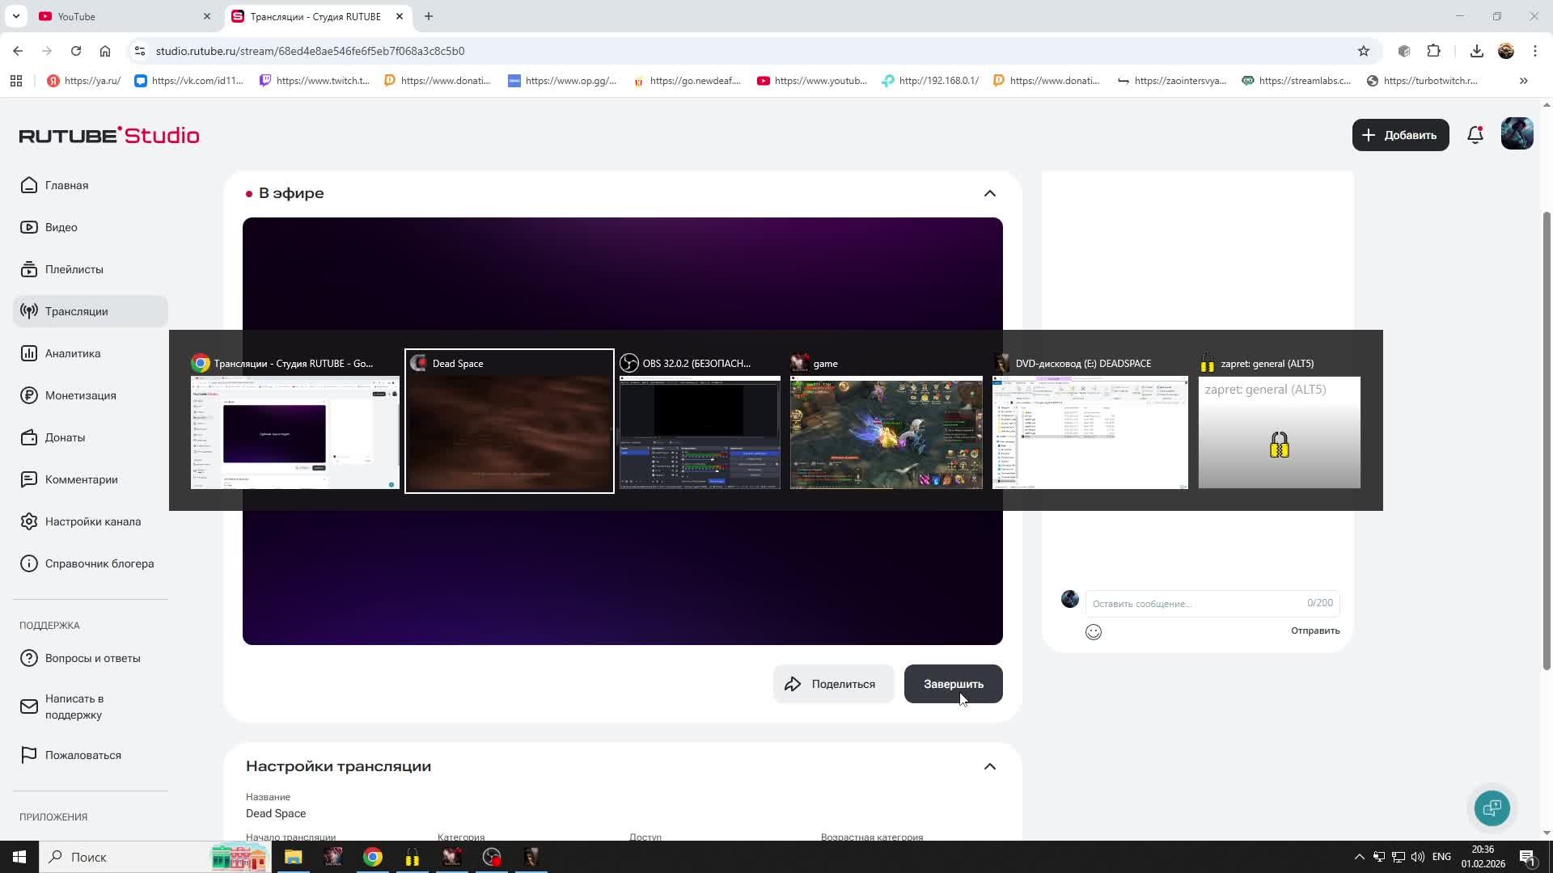Open Chrome downloads icon
This screenshot has width=1553, height=873.
tap(1476, 51)
